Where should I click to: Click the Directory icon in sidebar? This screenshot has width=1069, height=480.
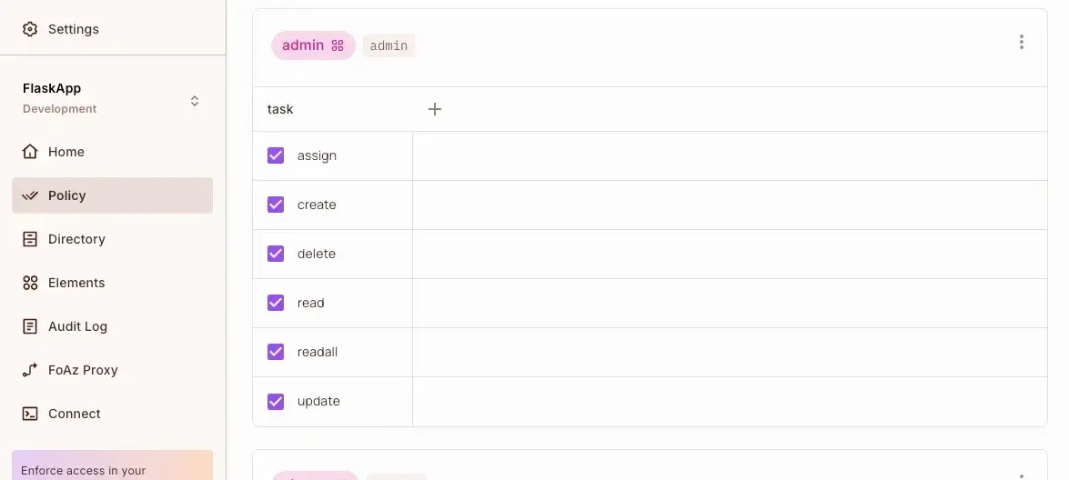coord(30,239)
